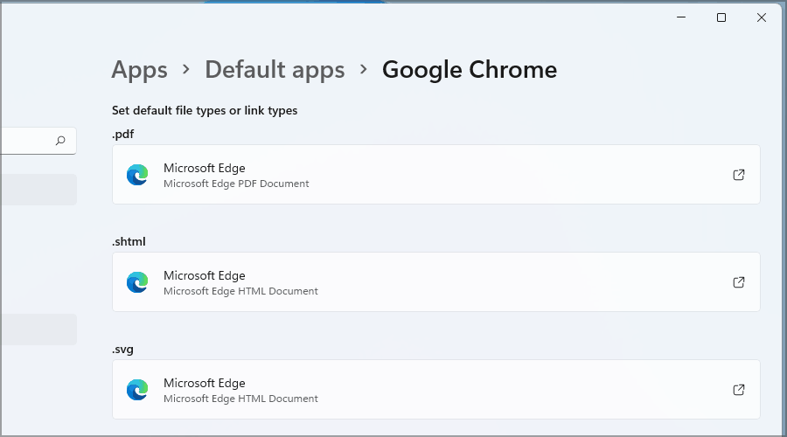Click chevron before Google Chrome breadcrumb
This screenshot has height=437, width=787.
click(x=364, y=70)
